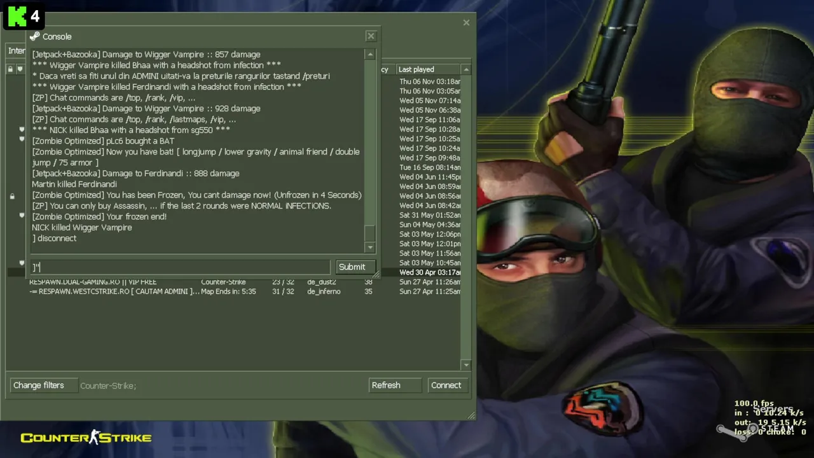814x458 pixels.
Task: Select the 'Wed 05 Nov 07:14a' entry
Action: pyautogui.click(x=430, y=101)
